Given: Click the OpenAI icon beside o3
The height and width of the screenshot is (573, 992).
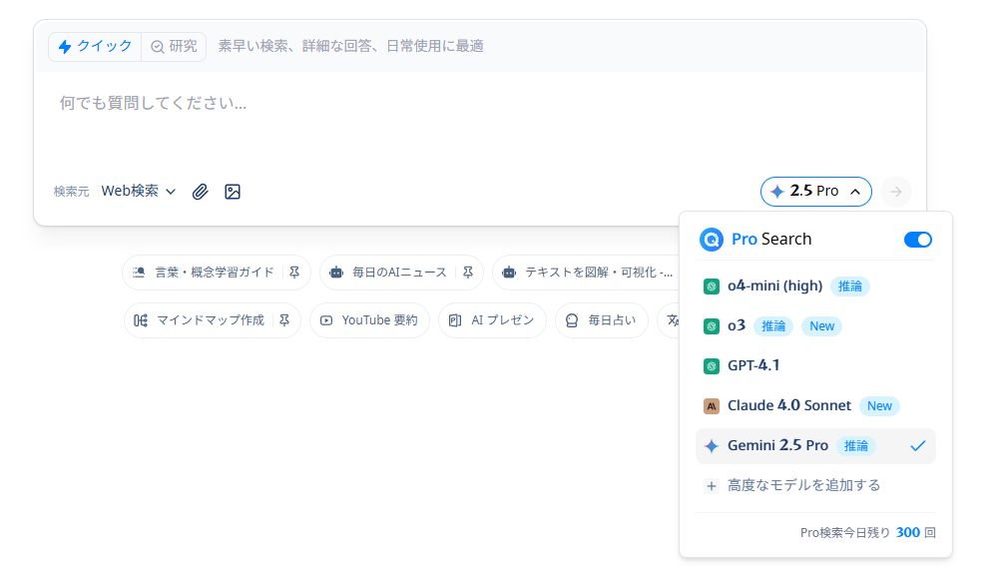Looking at the screenshot, I should 712,326.
